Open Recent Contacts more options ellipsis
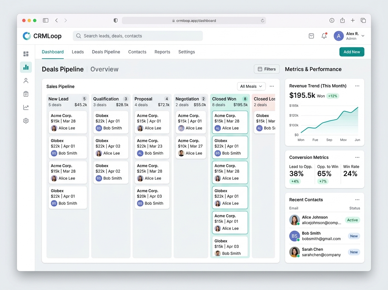The height and width of the screenshot is (290, 388). click(x=357, y=200)
